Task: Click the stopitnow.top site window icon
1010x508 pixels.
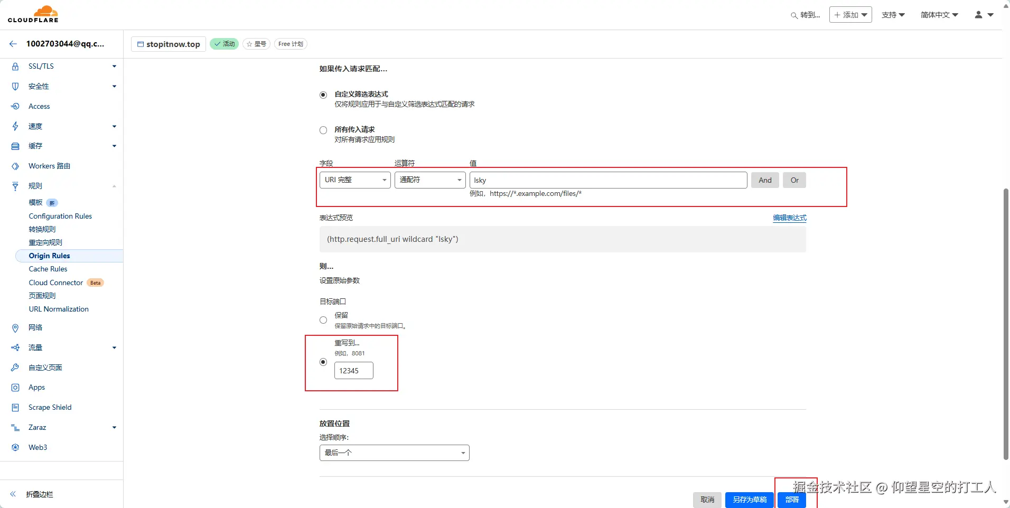Action: (x=141, y=44)
